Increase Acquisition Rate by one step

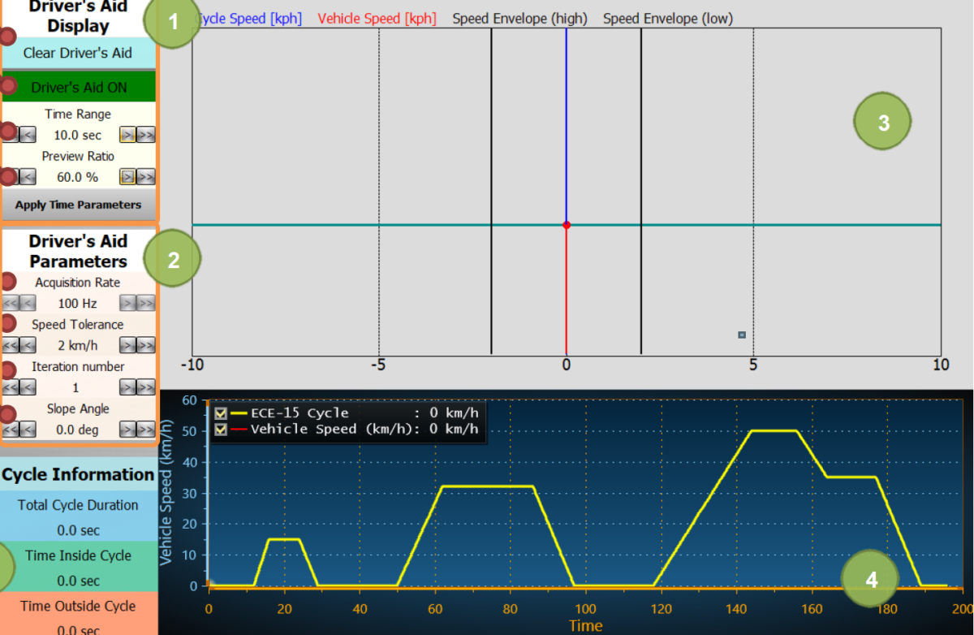point(127,304)
